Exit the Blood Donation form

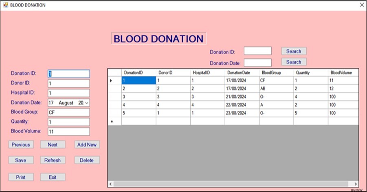(x=53, y=177)
